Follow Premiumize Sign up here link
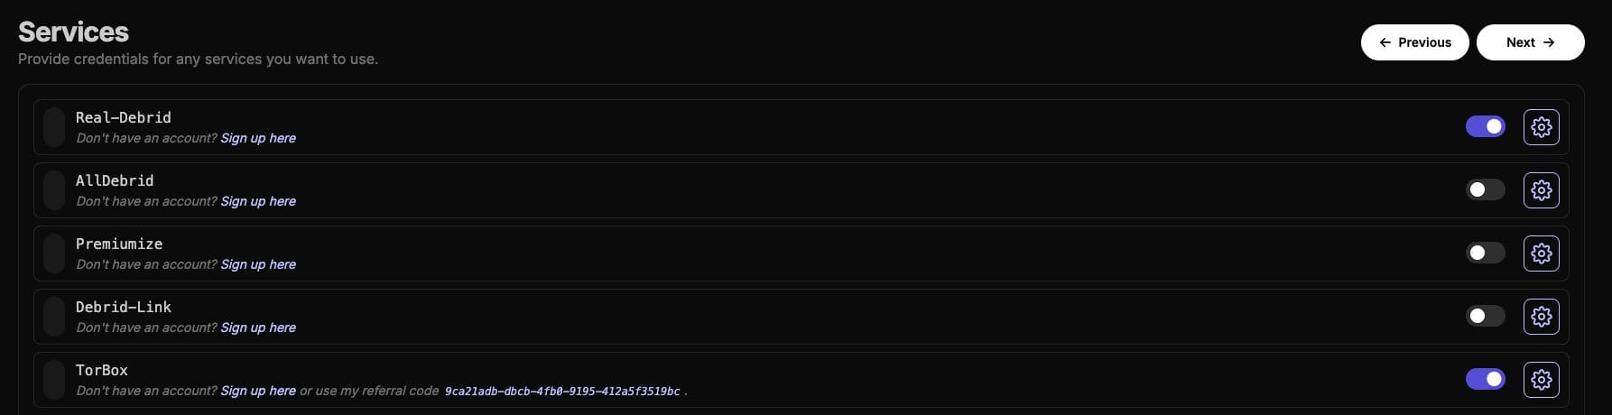 click(258, 264)
